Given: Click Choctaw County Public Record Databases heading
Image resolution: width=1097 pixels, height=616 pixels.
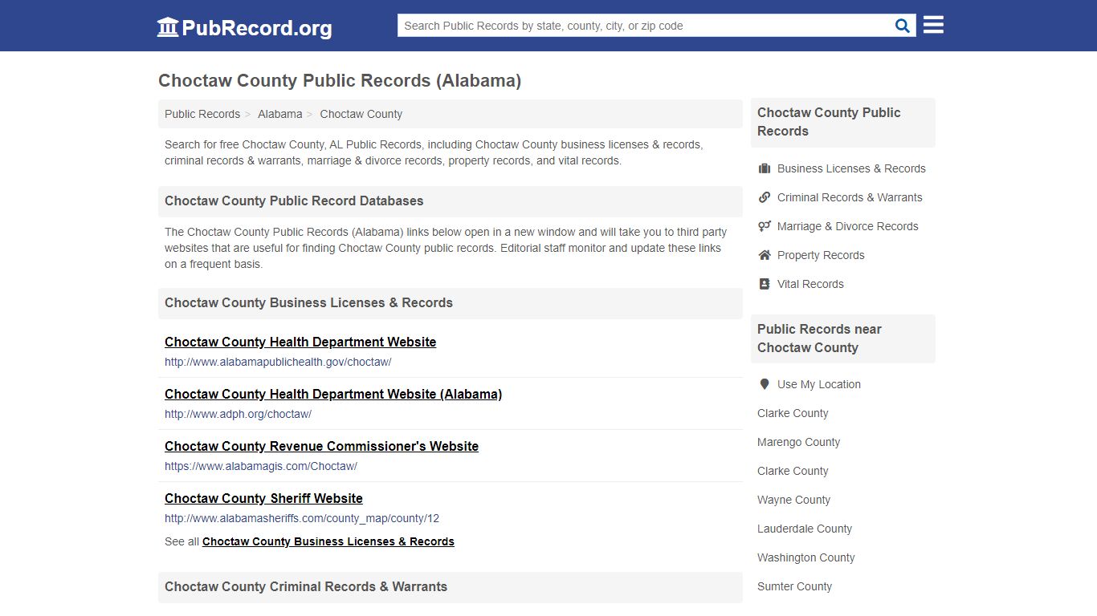Looking at the screenshot, I should pyautogui.click(x=294, y=201).
